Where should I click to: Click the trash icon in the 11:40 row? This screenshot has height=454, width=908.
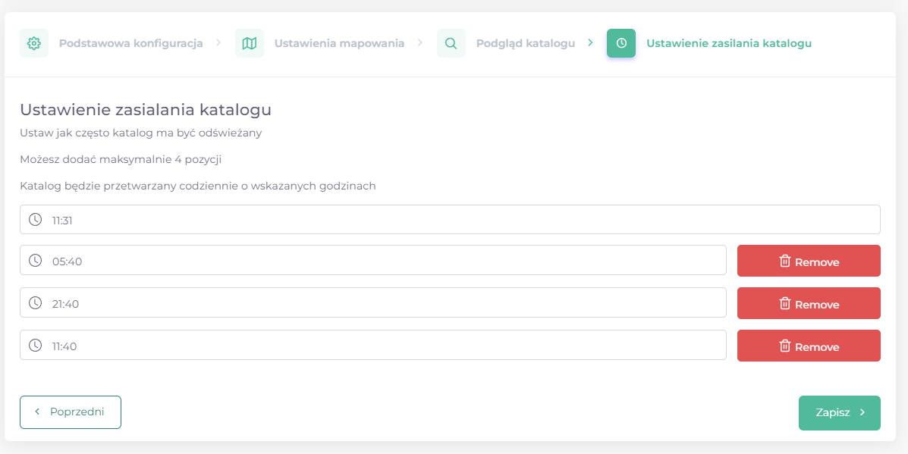point(784,346)
